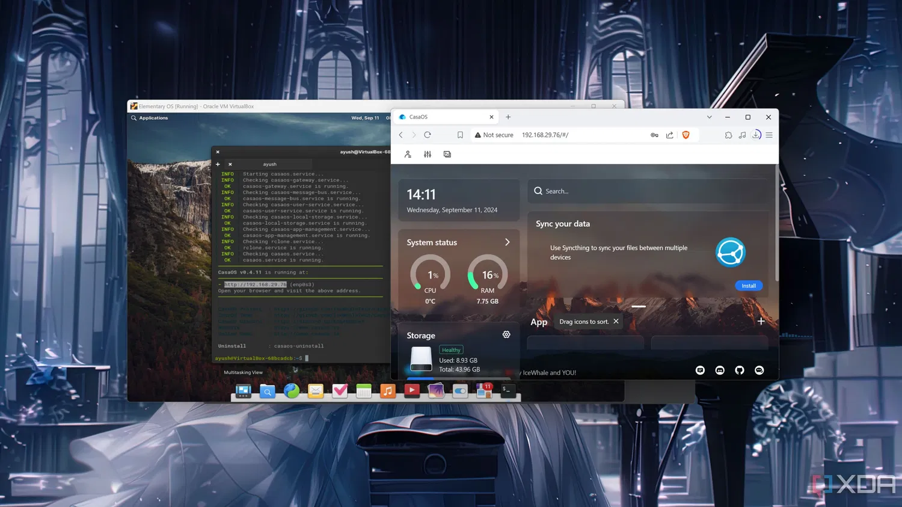Open Storage settings gear icon
The width and height of the screenshot is (902, 507).
[506, 334]
